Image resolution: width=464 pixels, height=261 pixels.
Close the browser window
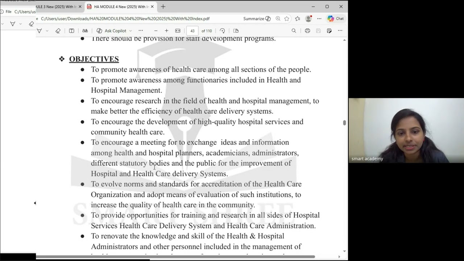click(x=341, y=7)
